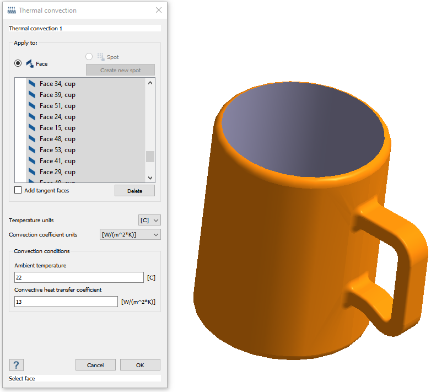Click the face icon beside Face 24
431x392 pixels.
click(x=32, y=116)
